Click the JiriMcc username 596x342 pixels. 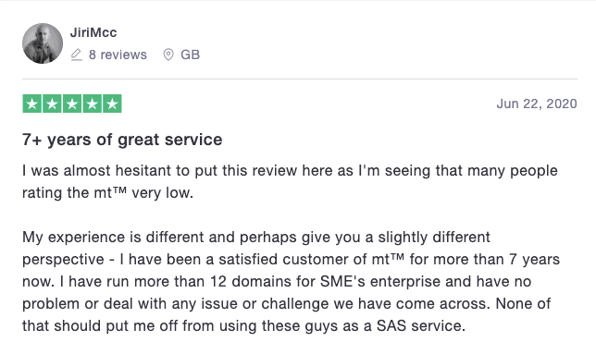tap(93, 32)
